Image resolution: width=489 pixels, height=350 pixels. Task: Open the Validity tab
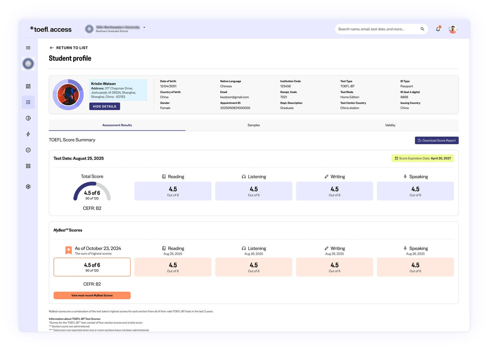click(390, 125)
